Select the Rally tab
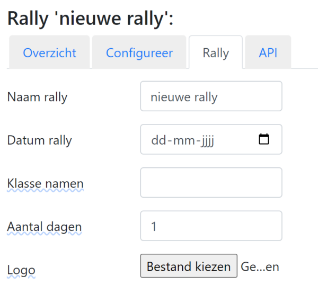Screen dimensions: 318x285 coord(216,53)
